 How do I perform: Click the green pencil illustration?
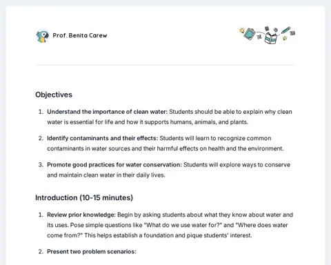[285, 30]
